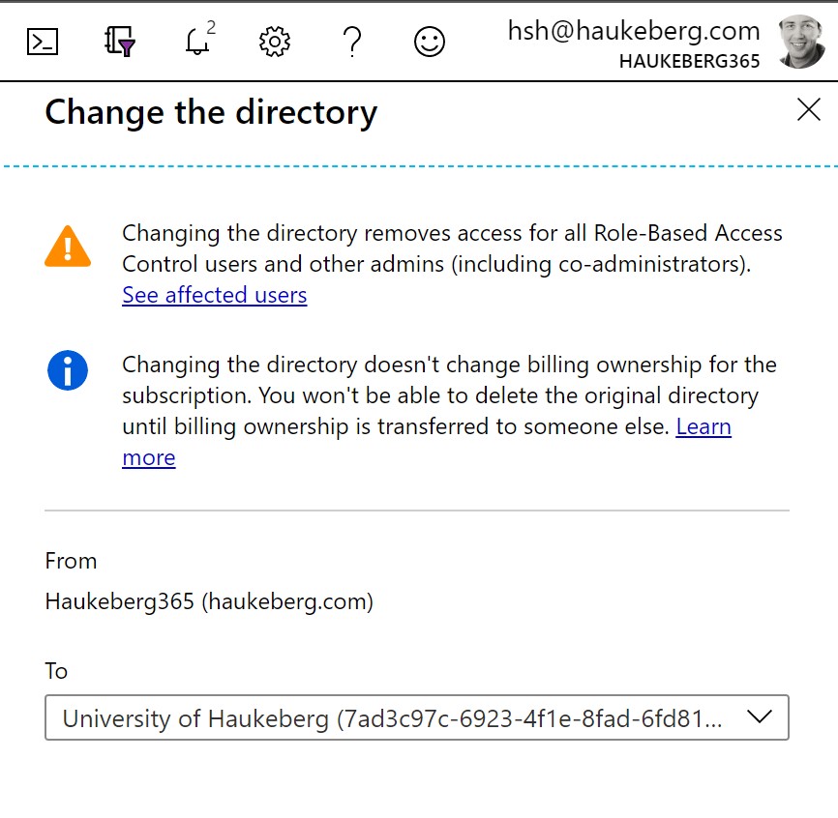Open the See affected users link
The image size is (838, 818).
tap(214, 295)
